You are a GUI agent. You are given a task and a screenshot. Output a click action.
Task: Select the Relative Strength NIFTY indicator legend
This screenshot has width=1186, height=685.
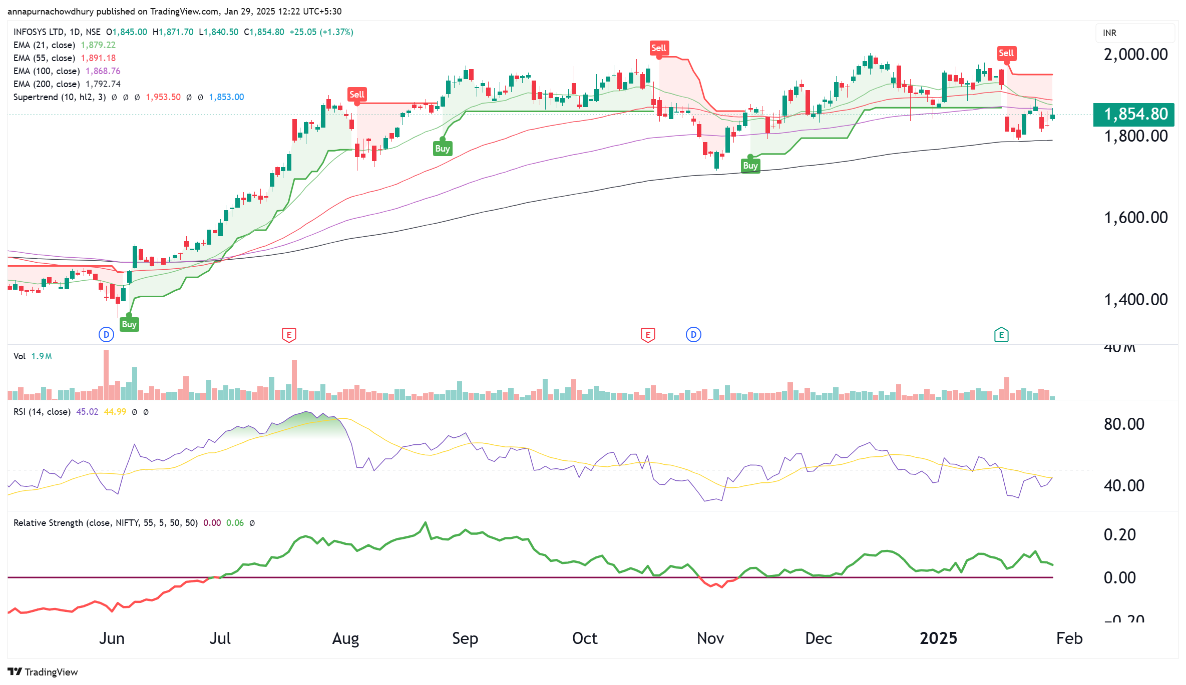(x=105, y=523)
